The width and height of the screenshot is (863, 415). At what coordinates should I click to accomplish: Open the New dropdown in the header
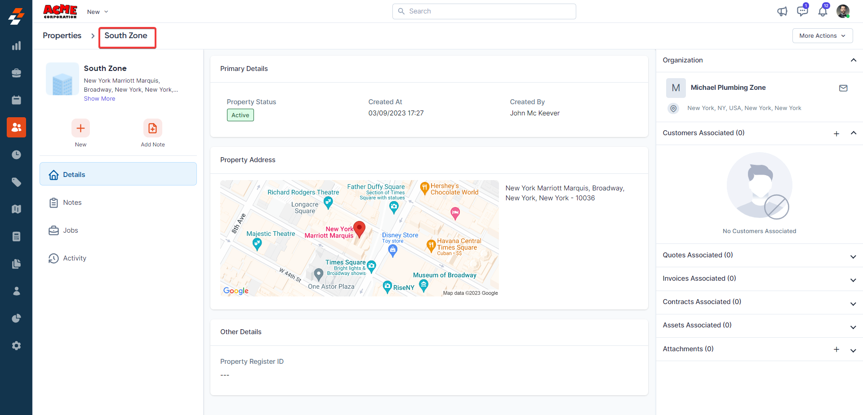[x=98, y=12]
